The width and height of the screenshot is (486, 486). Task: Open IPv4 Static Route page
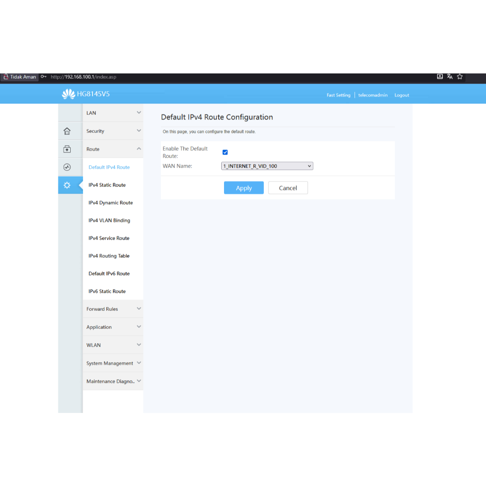[x=107, y=185]
